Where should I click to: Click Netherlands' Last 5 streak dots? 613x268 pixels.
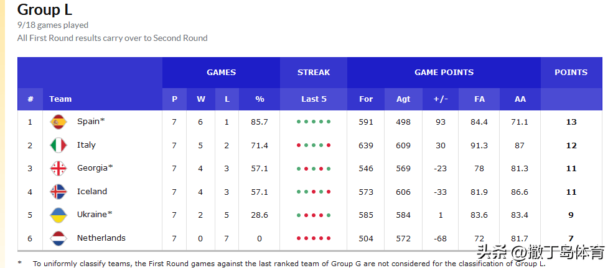pos(314,238)
